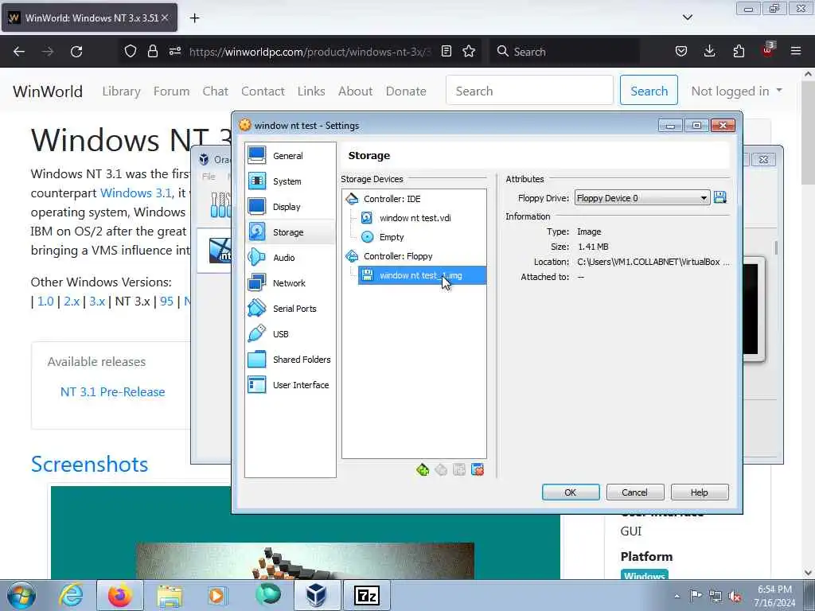Viewport: 815px width, 611px height.
Task: Select the Controller: IDE tree node
Action: [x=392, y=198]
